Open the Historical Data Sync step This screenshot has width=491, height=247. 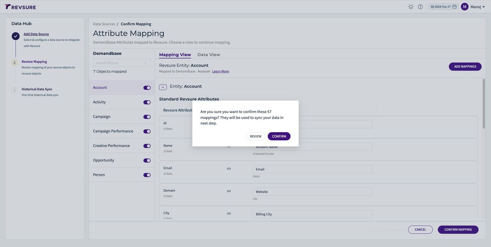click(x=37, y=89)
